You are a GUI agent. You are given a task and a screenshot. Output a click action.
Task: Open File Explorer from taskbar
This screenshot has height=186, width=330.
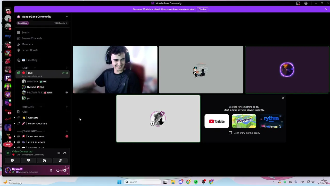click(x=173, y=182)
